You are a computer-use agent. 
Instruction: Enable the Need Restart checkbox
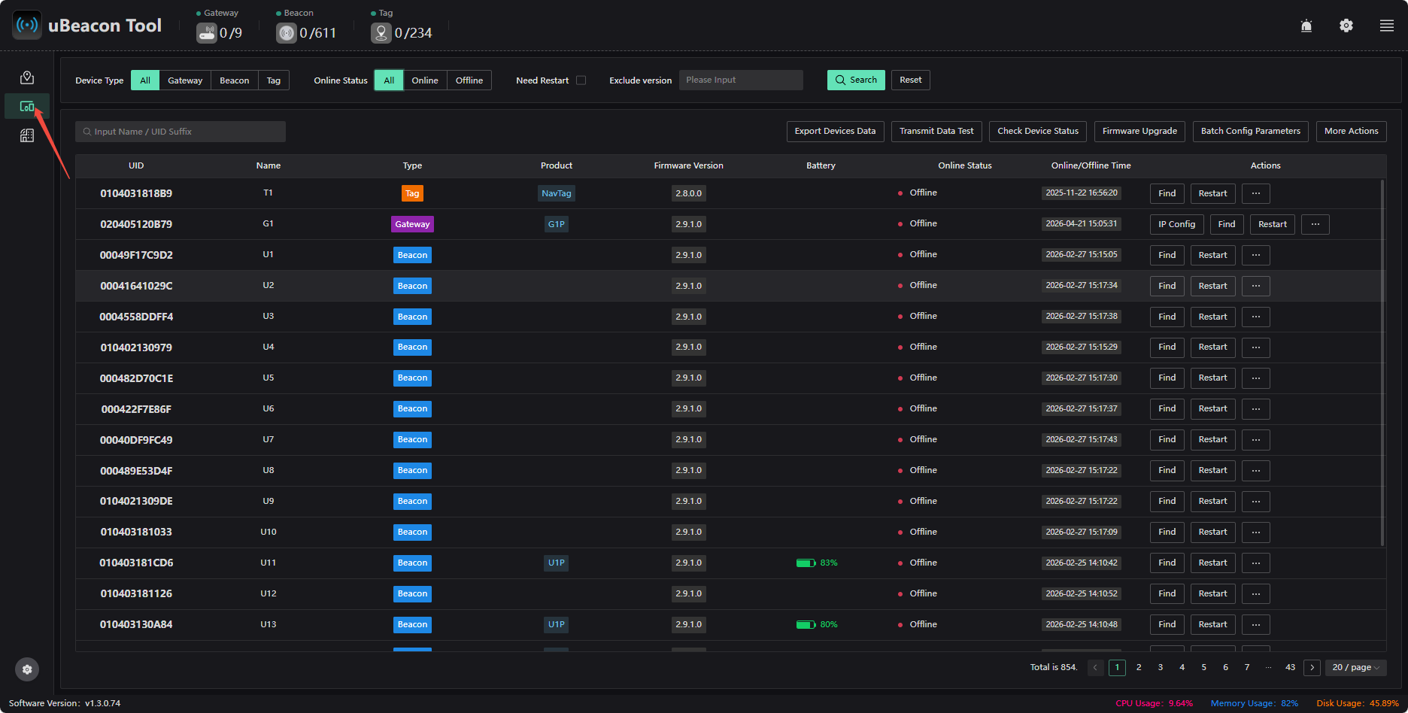pos(581,80)
